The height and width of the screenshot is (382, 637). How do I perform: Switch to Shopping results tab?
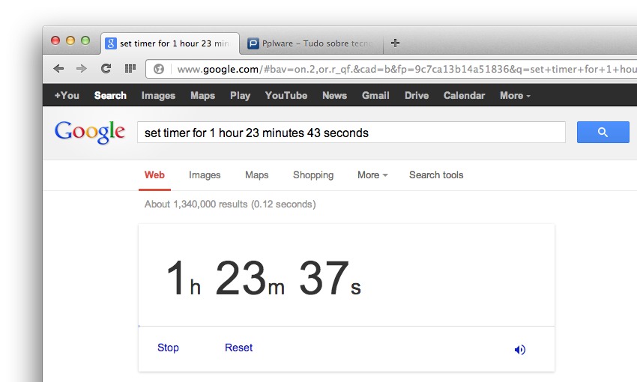(313, 175)
